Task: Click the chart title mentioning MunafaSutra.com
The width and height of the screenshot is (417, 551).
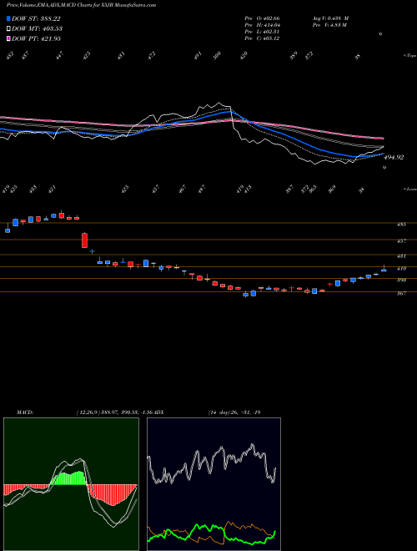Action: tap(82, 5)
